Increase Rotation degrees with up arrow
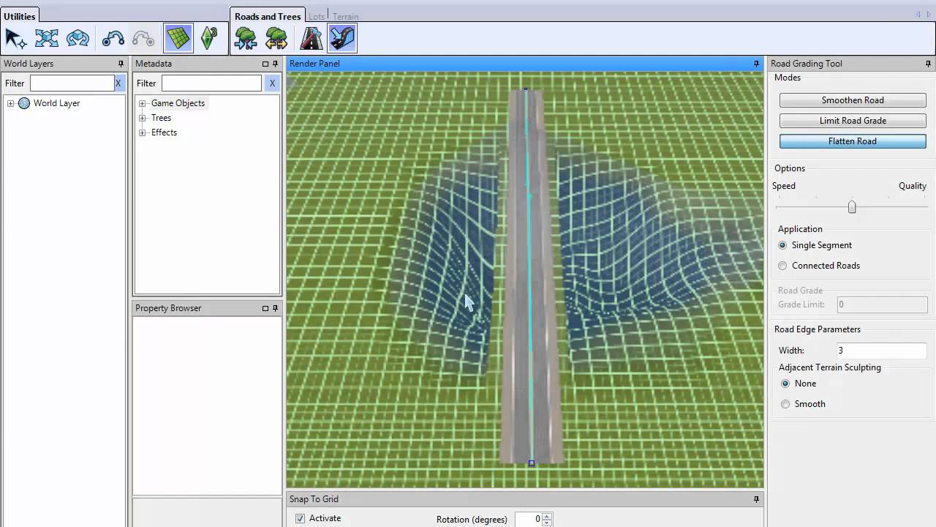 coord(547,516)
